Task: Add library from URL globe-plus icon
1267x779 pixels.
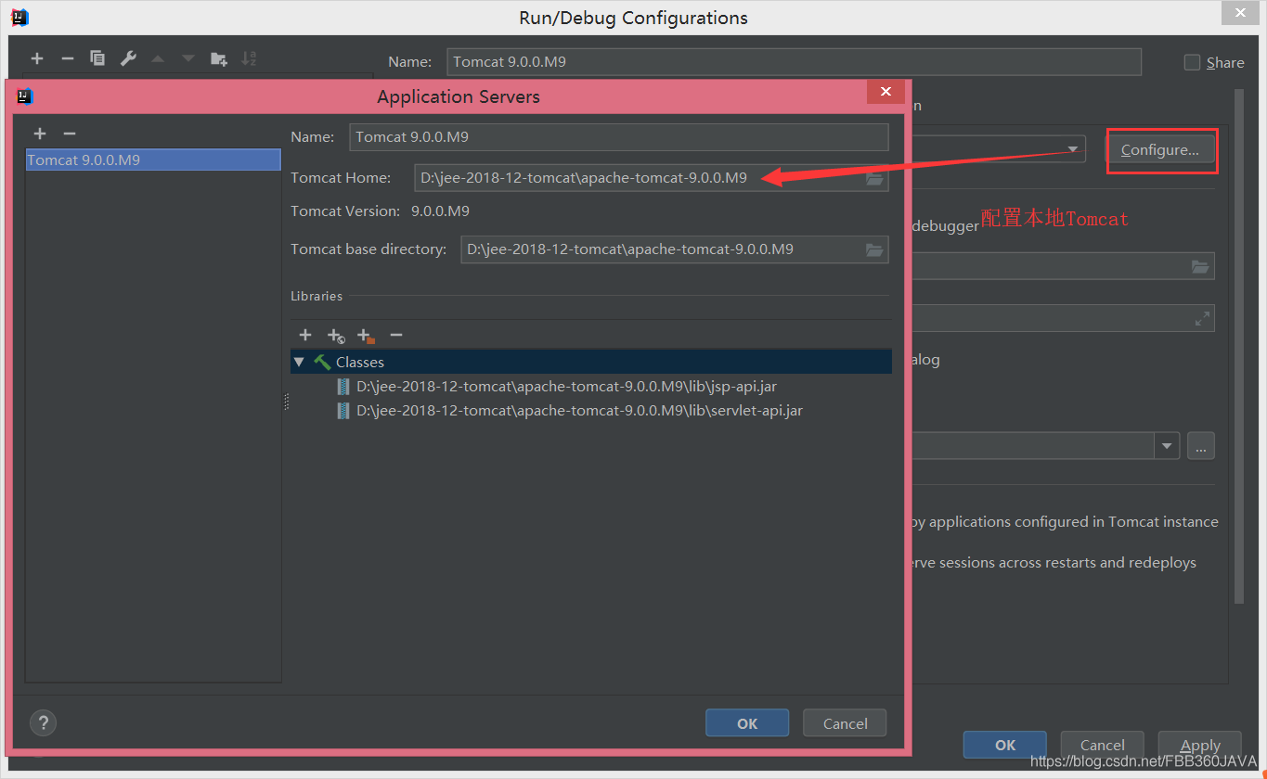Action: point(335,335)
